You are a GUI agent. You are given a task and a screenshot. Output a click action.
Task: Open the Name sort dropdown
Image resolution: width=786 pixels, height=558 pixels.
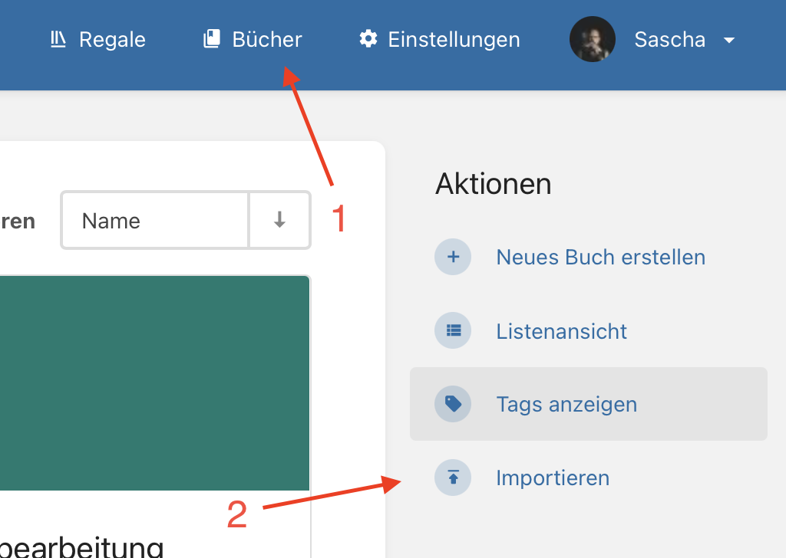tap(155, 221)
